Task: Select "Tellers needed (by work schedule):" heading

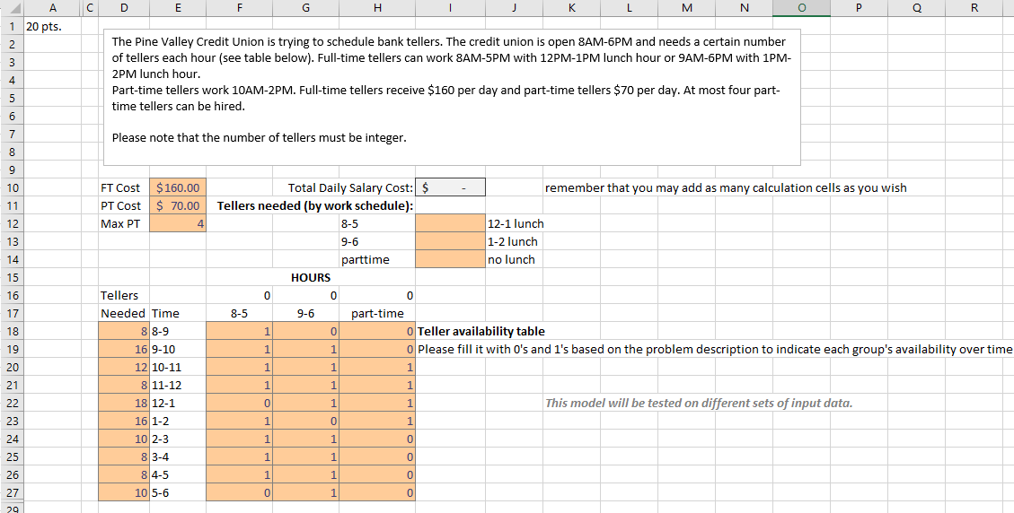Action: tap(315, 206)
